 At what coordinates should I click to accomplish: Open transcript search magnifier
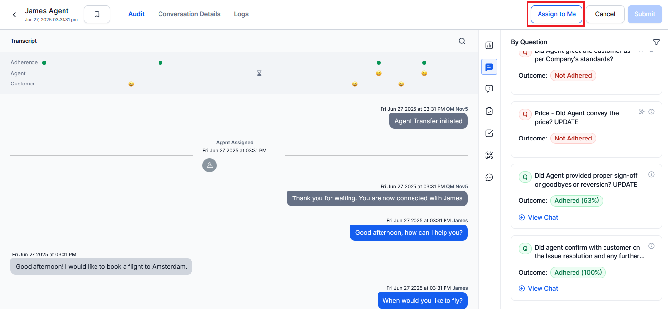[x=462, y=41]
